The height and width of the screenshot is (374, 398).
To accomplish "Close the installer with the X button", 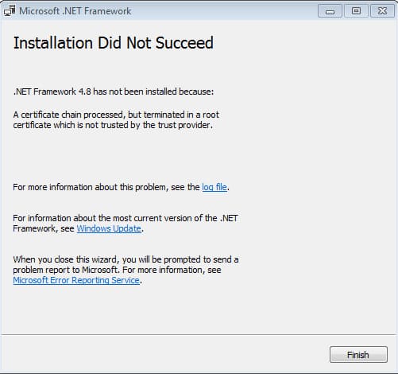I will (x=382, y=11).
